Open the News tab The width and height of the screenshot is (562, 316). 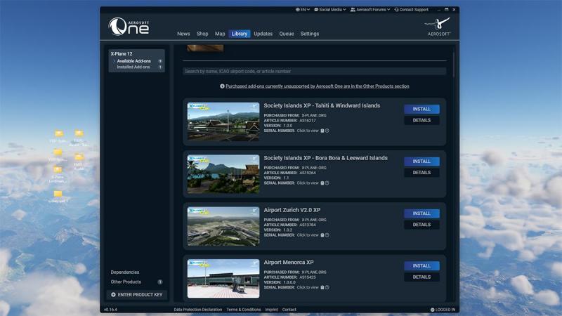[183, 34]
